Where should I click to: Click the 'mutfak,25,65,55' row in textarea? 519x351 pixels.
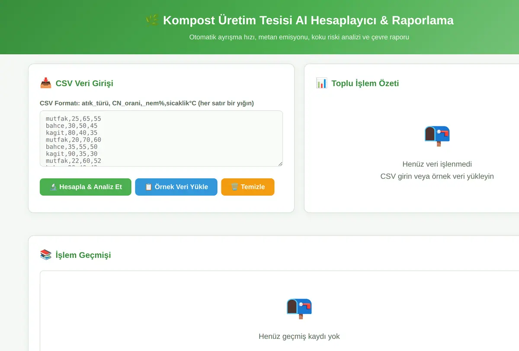pyautogui.click(x=74, y=118)
